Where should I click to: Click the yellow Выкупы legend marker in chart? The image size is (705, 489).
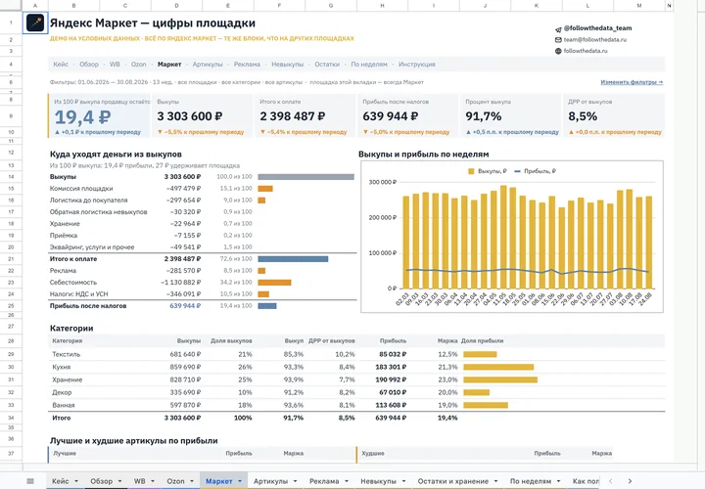(471, 171)
